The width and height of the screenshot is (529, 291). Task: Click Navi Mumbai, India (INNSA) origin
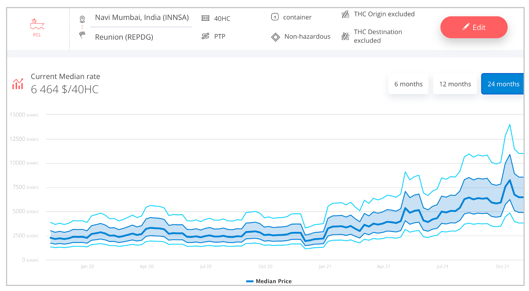[x=142, y=17]
